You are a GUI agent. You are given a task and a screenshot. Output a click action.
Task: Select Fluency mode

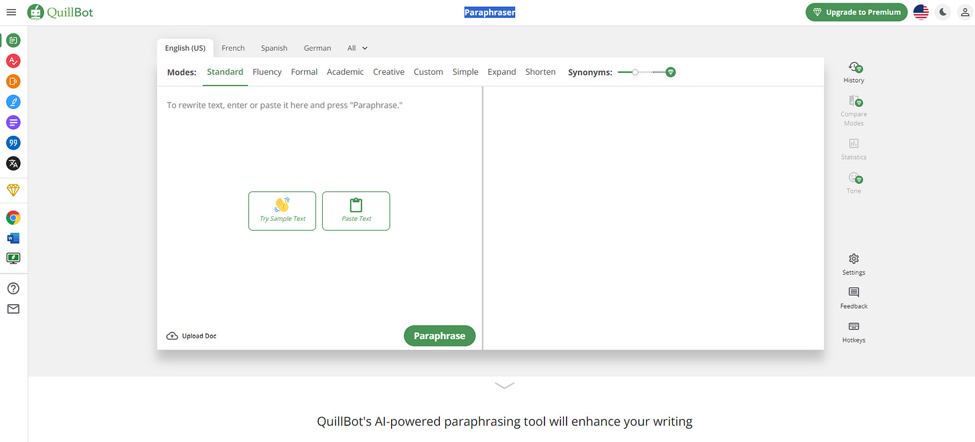click(267, 72)
